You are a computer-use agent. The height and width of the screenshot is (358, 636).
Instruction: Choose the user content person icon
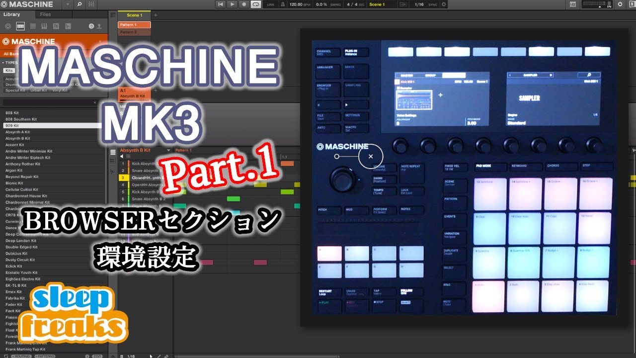click(99, 26)
